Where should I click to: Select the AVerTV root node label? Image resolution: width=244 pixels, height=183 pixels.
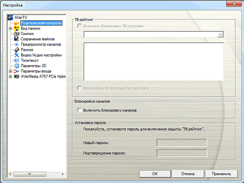tap(21, 17)
